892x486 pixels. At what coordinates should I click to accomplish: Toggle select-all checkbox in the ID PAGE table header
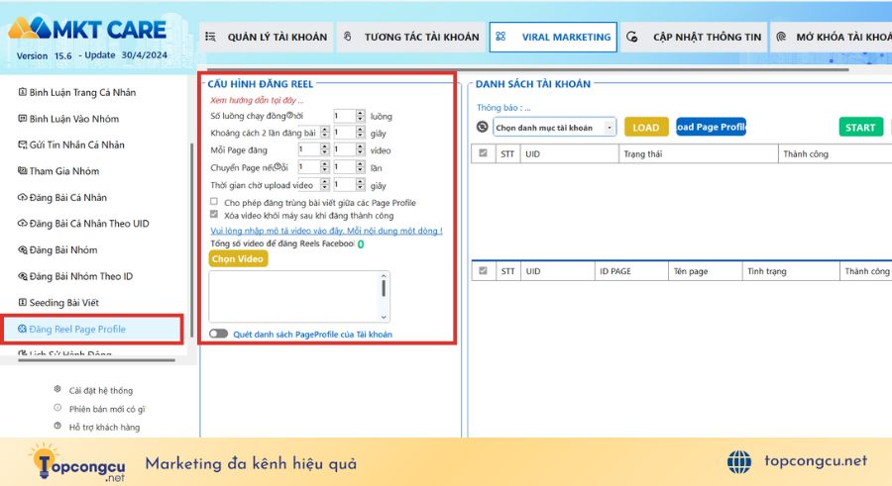483,270
